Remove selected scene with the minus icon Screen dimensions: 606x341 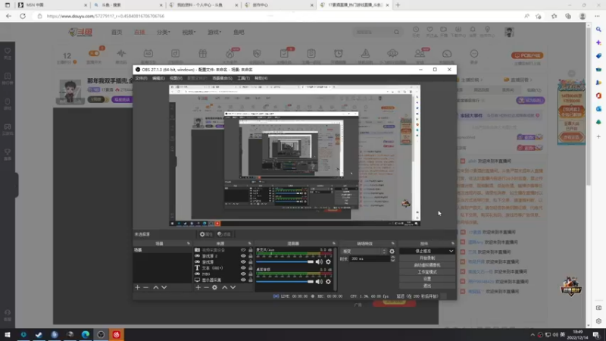point(145,287)
